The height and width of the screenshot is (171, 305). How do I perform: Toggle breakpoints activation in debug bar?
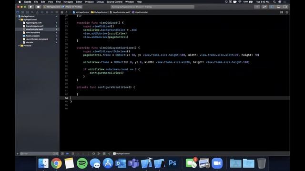pos(67,153)
